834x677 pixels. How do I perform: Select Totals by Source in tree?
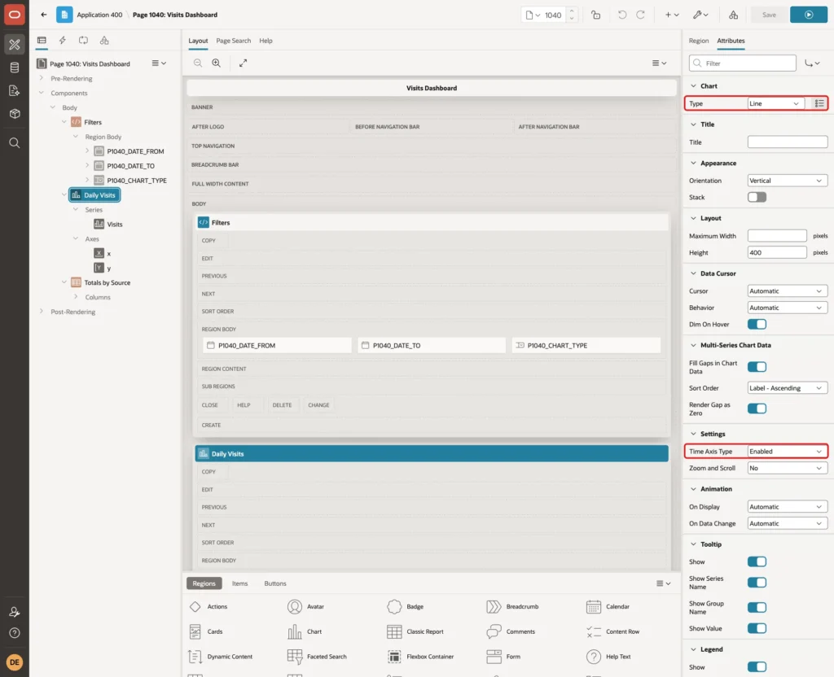tap(107, 282)
